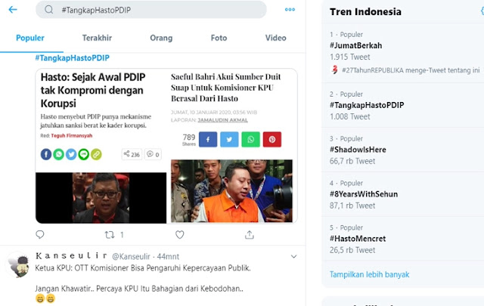The width and height of the screenshot is (484, 306).
Task: Open the Kanseulir profile avatar
Action: (x=19, y=266)
